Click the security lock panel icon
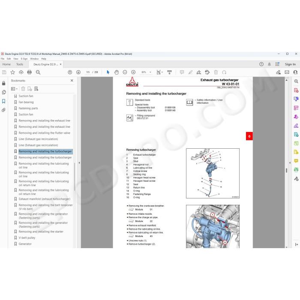The height and width of the screenshot is (300, 300). pyautogui.click(x=3, y=83)
